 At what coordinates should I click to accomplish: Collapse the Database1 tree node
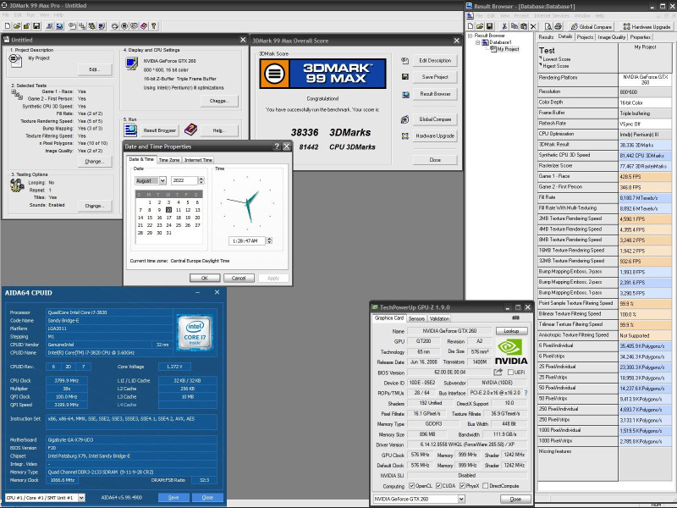(477, 42)
